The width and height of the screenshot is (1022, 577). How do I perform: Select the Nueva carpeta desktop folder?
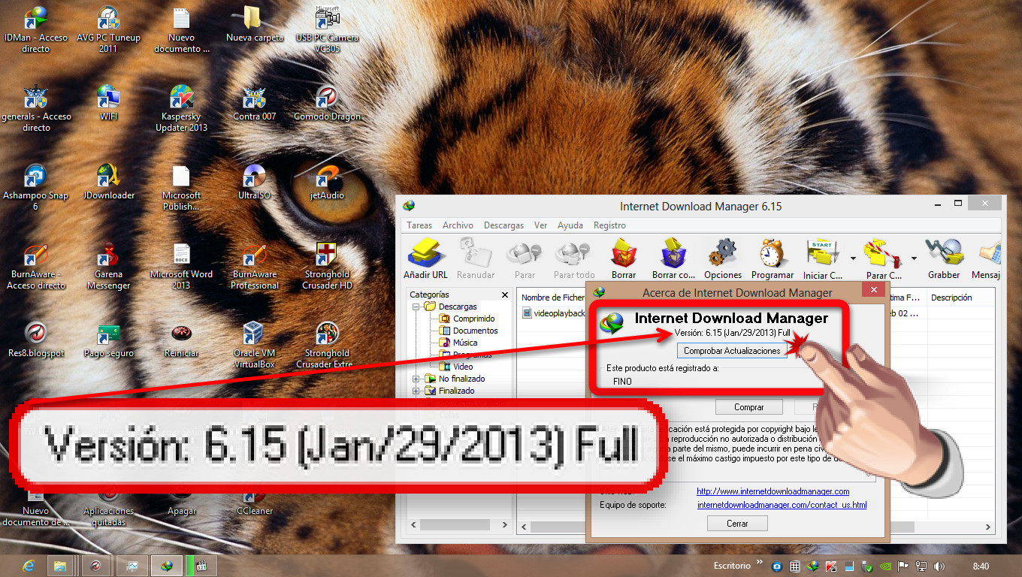click(255, 24)
